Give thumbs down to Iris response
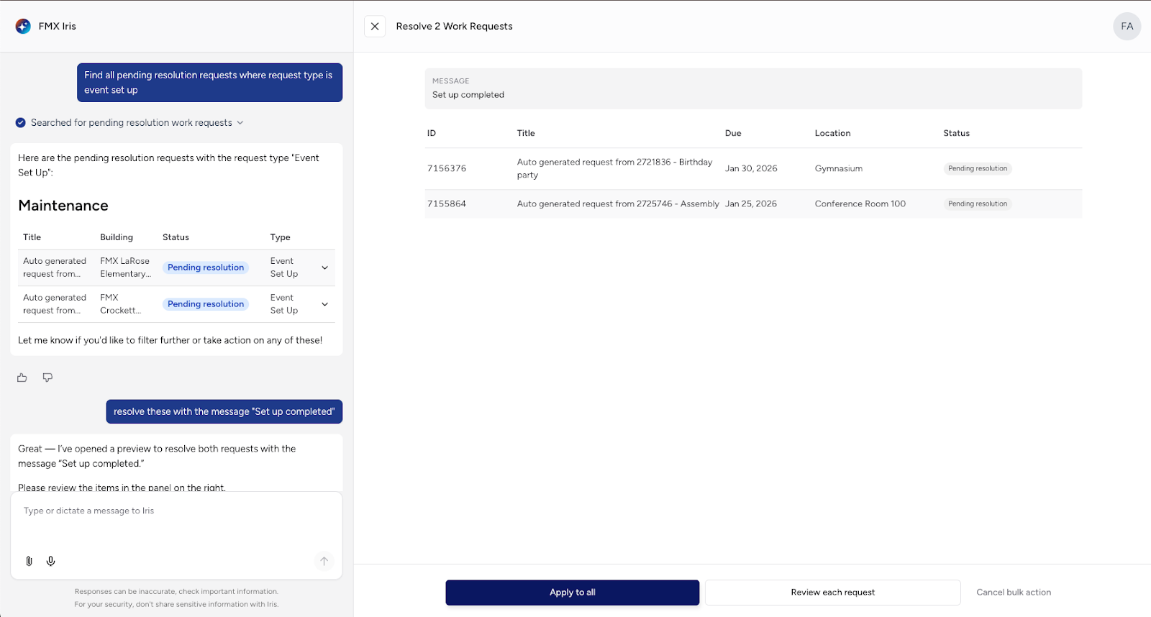 (47, 378)
